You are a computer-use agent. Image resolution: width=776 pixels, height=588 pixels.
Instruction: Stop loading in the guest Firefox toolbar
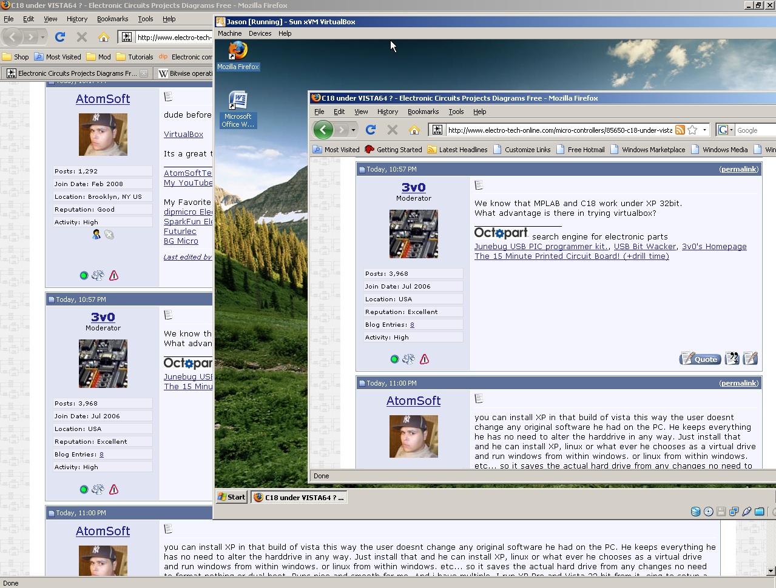click(393, 130)
